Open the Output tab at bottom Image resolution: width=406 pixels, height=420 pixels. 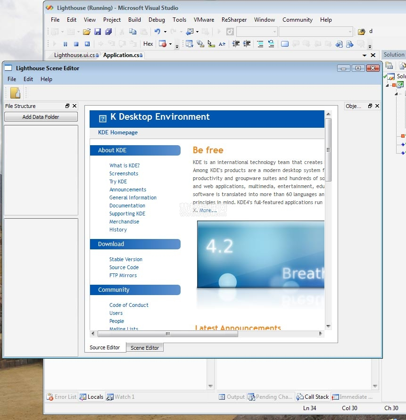click(x=232, y=397)
